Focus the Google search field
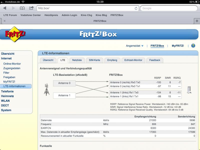The width and height of the screenshot is (200, 150). click(x=169, y=8)
